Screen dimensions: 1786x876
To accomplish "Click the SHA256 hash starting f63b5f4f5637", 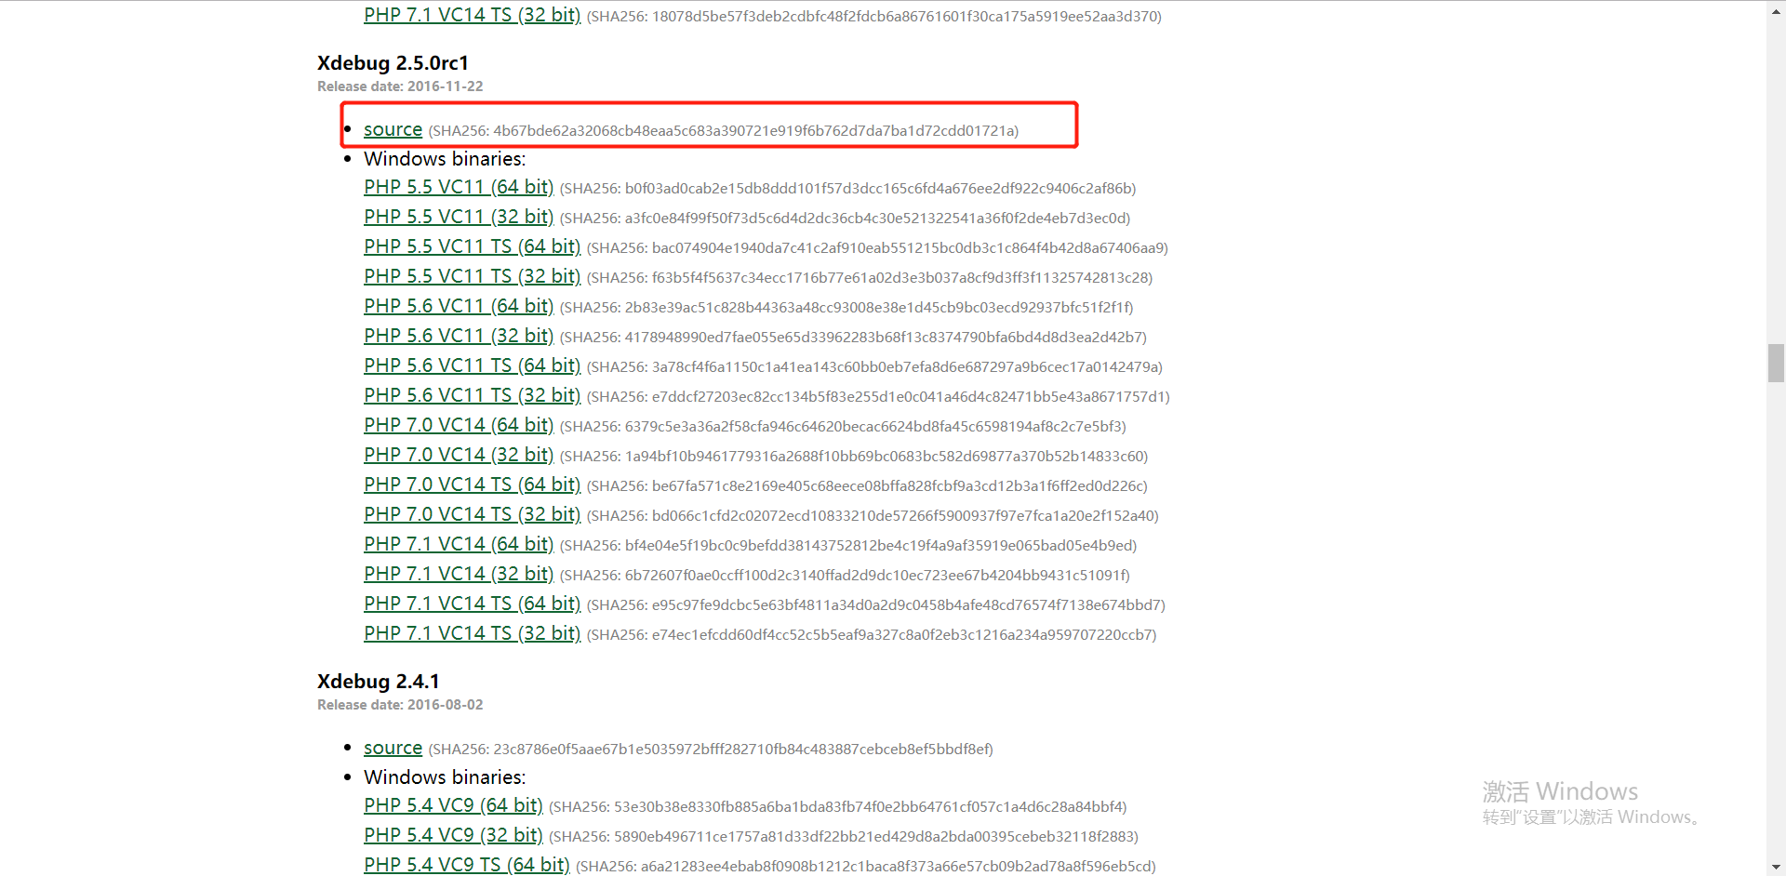I will click(x=870, y=278).
